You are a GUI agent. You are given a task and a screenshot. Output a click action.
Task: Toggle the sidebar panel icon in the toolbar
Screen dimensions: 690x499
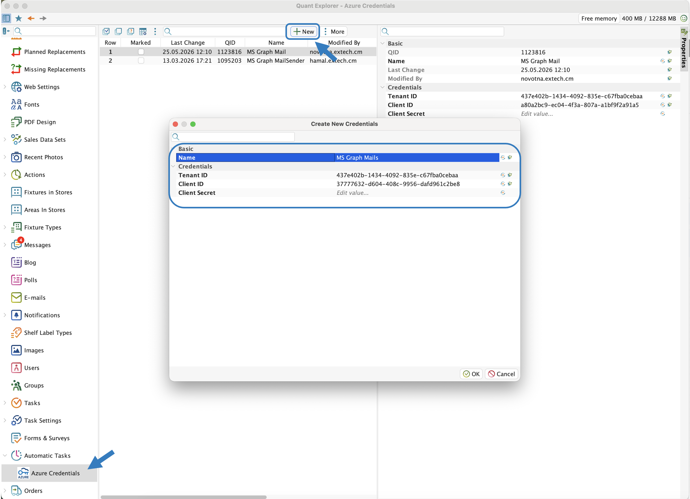tap(7, 18)
